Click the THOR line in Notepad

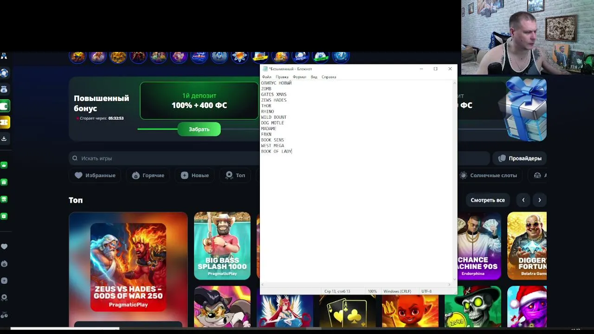pos(266,106)
